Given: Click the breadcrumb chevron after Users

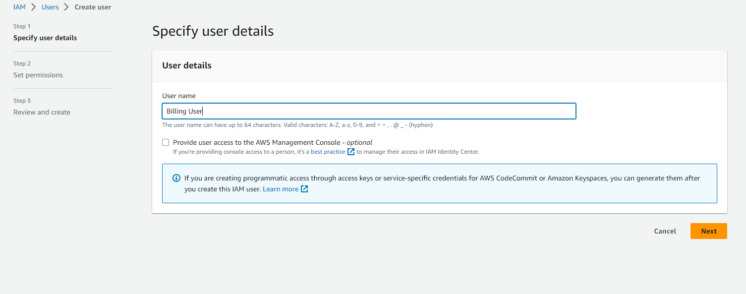Looking at the screenshot, I should coord(66,7).
